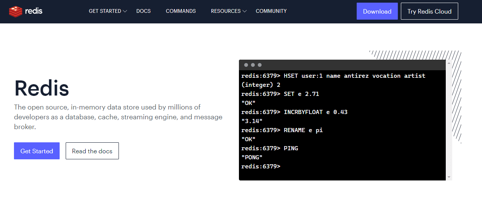Click the Try Redis Cloud button
The width and height of the screenshot is (482, 205).
coord(430,11)
